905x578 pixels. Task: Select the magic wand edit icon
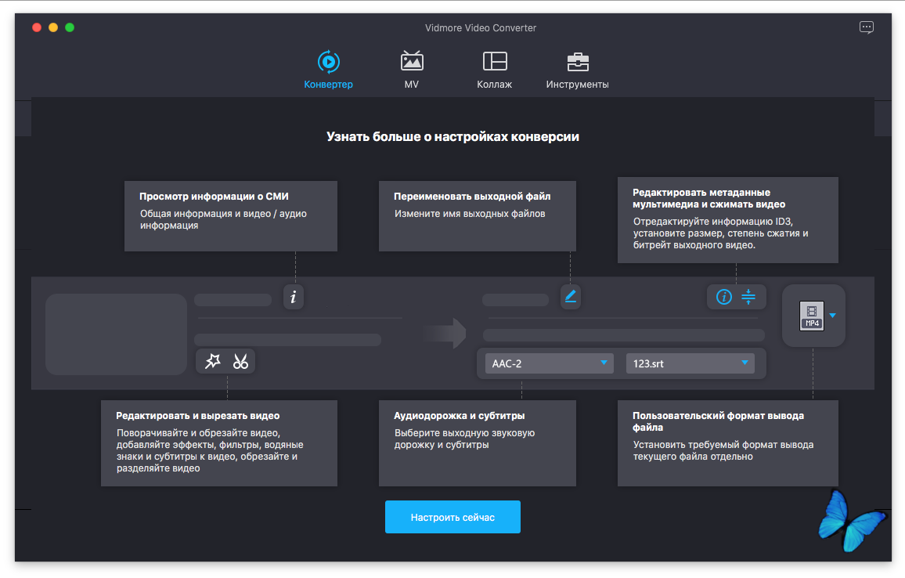coord(213,361)
